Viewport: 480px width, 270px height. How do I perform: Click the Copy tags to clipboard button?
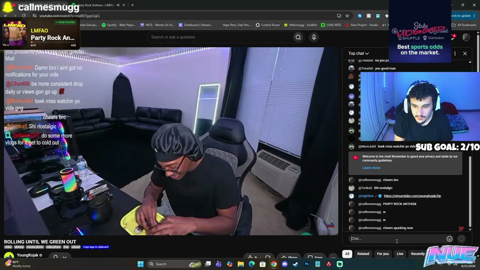[96, 247]
